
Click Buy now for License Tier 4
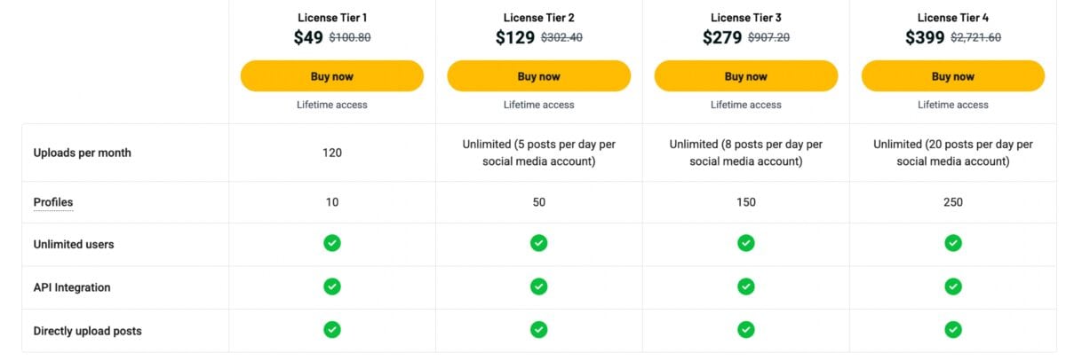tap(953, 76)
